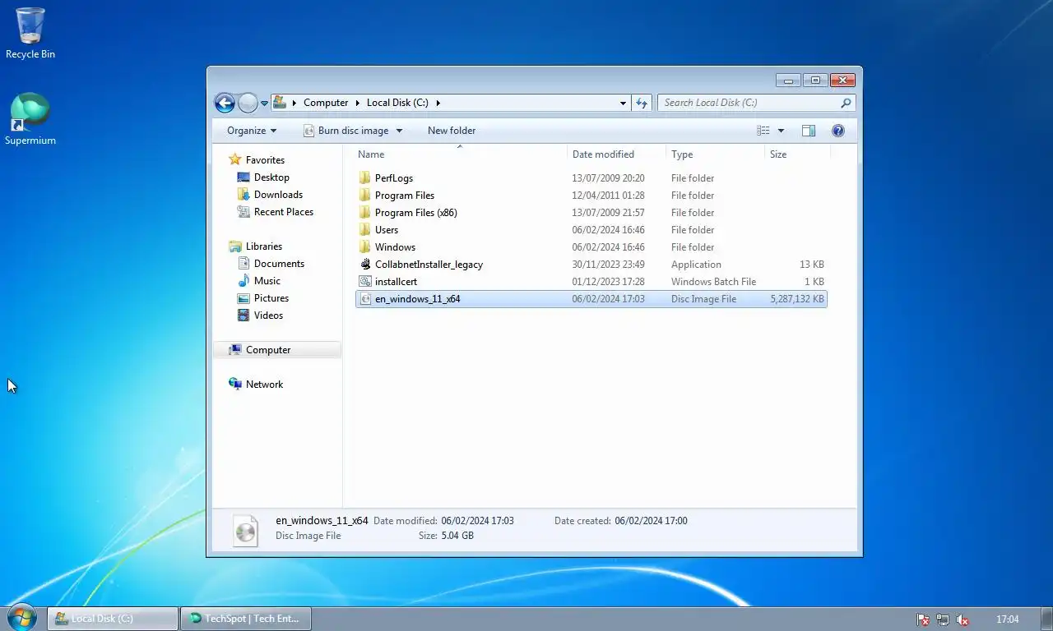Select the en_windows_11_x64 disc image icon
The height and width of the screenshot is (631, 1053).
pos(365,299)
